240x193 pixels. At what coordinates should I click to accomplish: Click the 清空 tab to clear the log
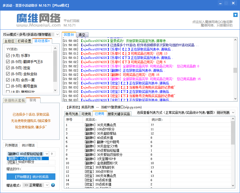pos(82,35)
